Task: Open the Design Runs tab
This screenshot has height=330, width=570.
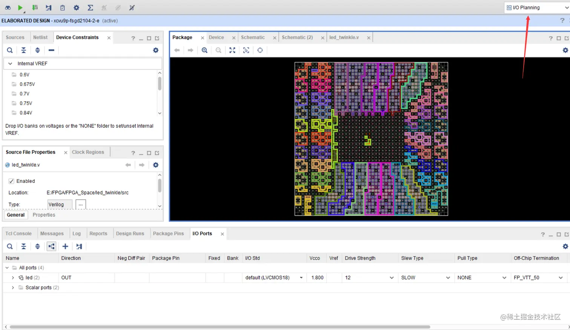Action: [x=130, y=233]
